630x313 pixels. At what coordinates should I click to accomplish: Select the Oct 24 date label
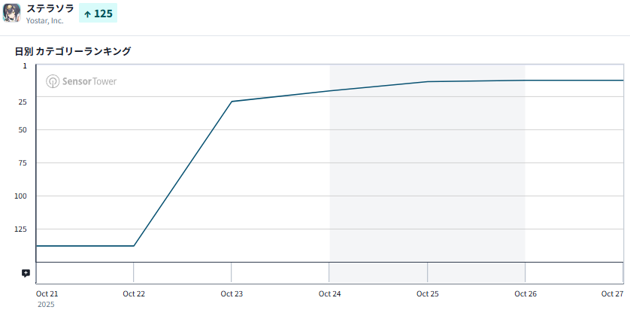pyautogui.click(x=329, y=293)
